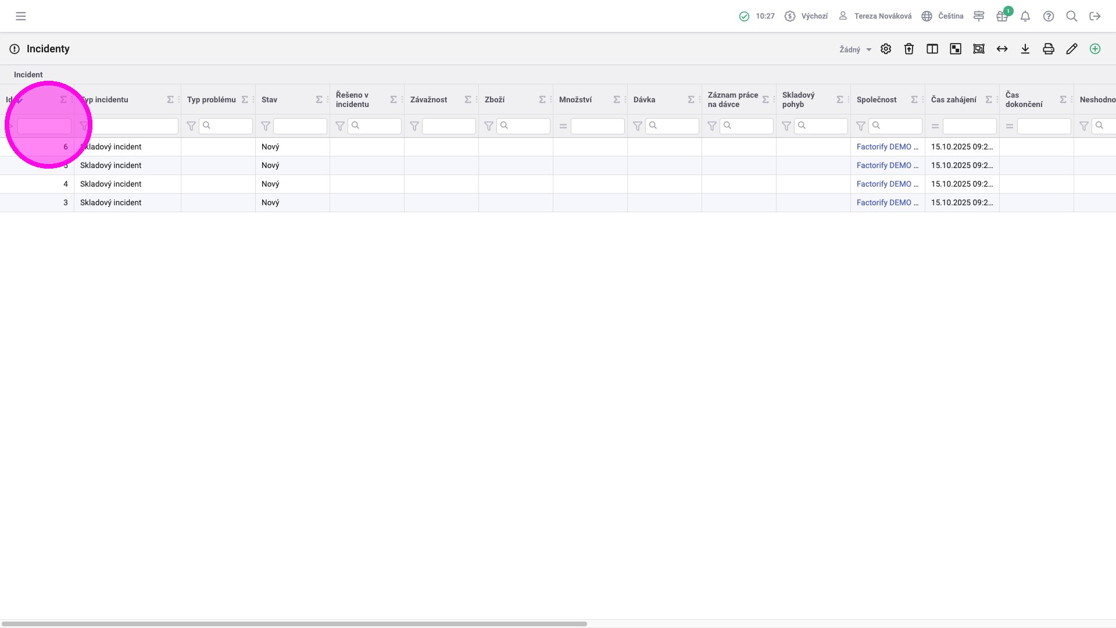Toggle sum aggregation on Stav column
The height and width of the screenshot is (628, 1116).
tap(319, 99)
